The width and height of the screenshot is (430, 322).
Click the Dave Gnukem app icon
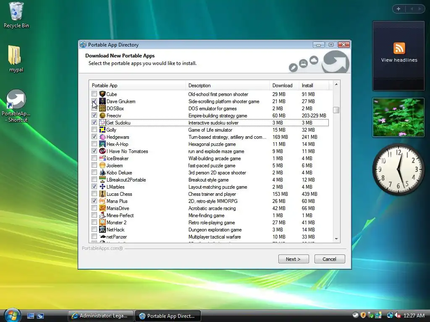[x=102, y=101]
